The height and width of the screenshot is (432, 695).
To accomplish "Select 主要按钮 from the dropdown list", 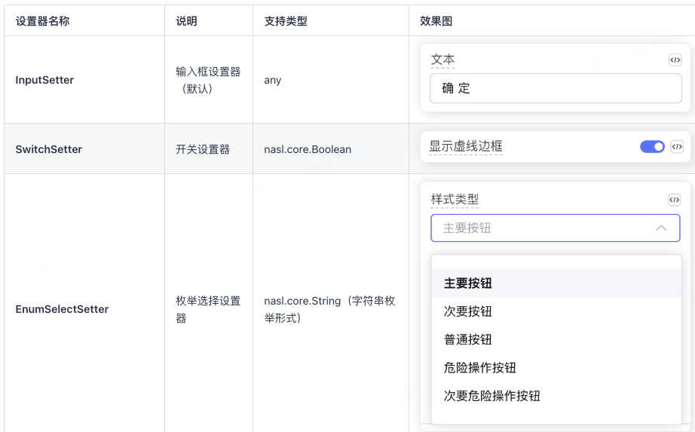I will (468, 283).
